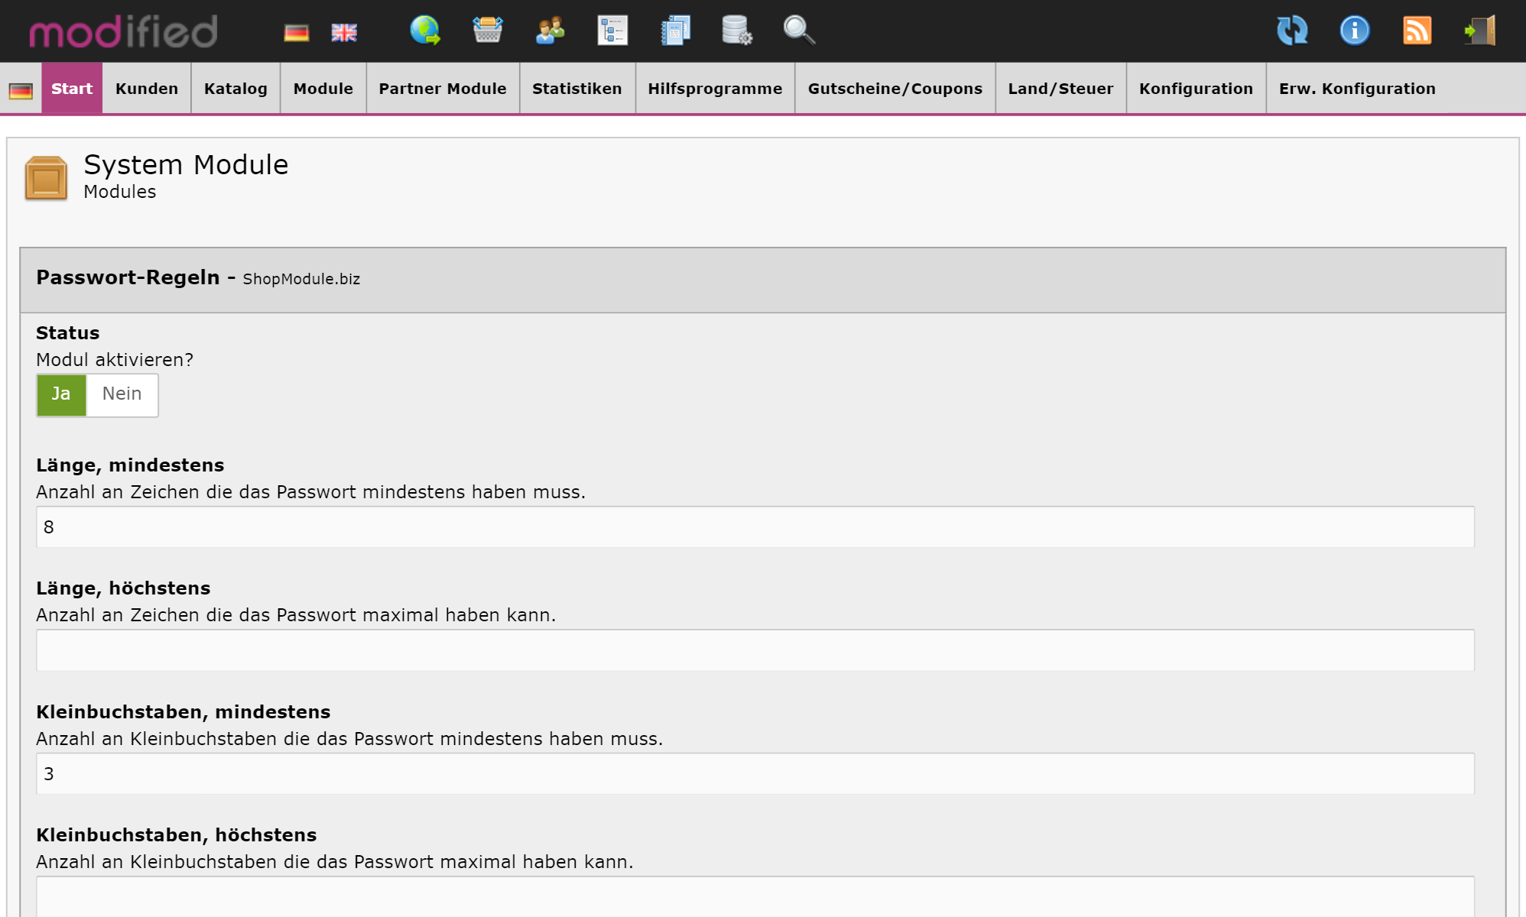Open categories tree icon in header
The image size is (1526, 917).
click(x=612, y=31)
